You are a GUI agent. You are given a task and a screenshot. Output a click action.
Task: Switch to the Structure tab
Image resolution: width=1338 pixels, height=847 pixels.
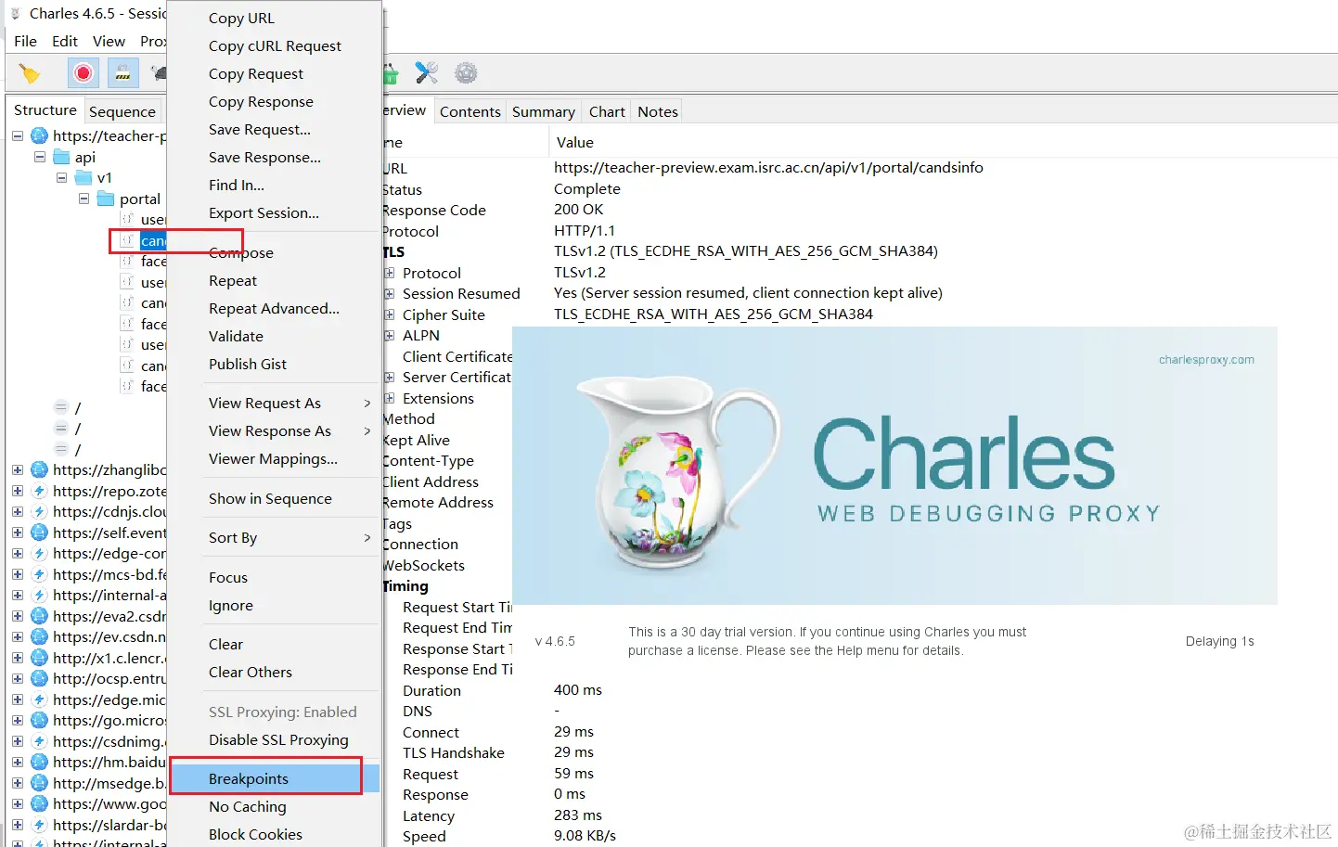(45, 109)
